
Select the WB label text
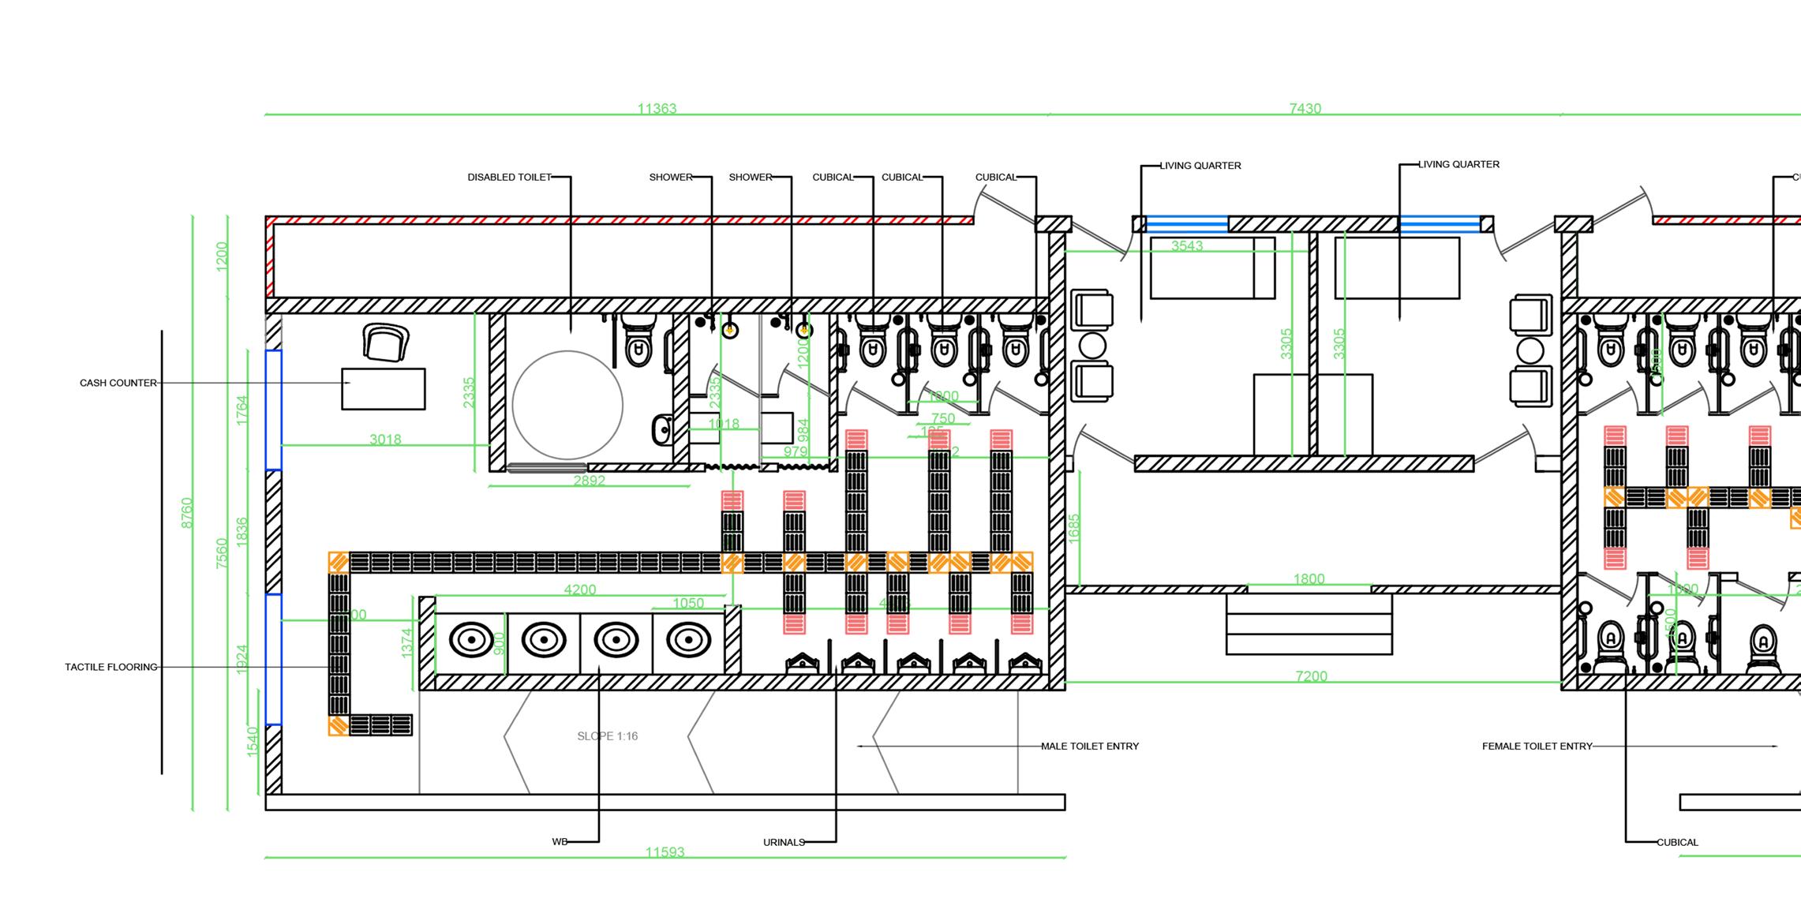[x=560, y=842]
